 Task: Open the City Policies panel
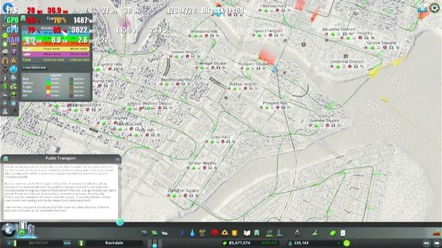343,233
